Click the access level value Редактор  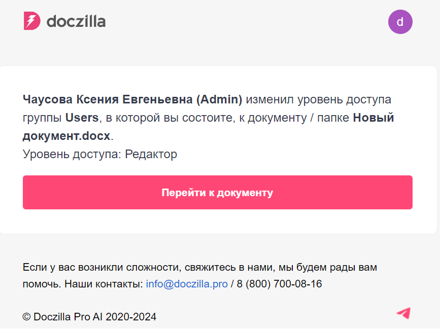(x=151, y=154)
